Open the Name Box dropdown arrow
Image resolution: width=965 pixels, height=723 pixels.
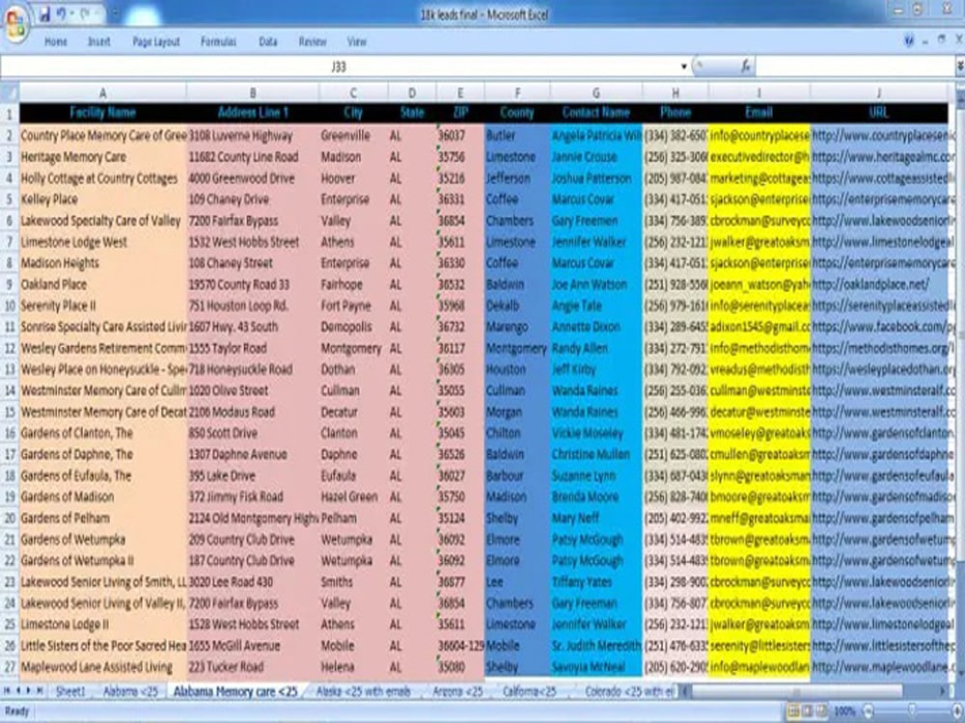[x=683, y=66]
